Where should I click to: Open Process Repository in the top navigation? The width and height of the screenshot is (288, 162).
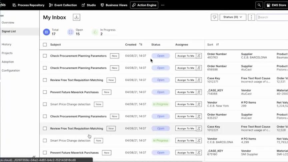tap(28, 5)
